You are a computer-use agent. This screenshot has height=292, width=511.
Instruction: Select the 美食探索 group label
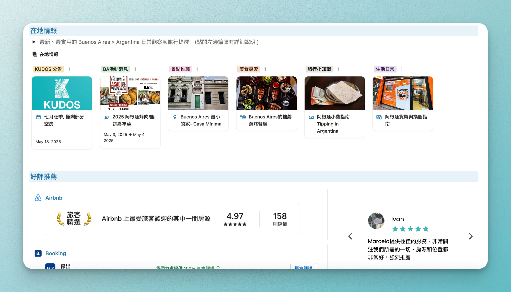(x=249, y=69)
